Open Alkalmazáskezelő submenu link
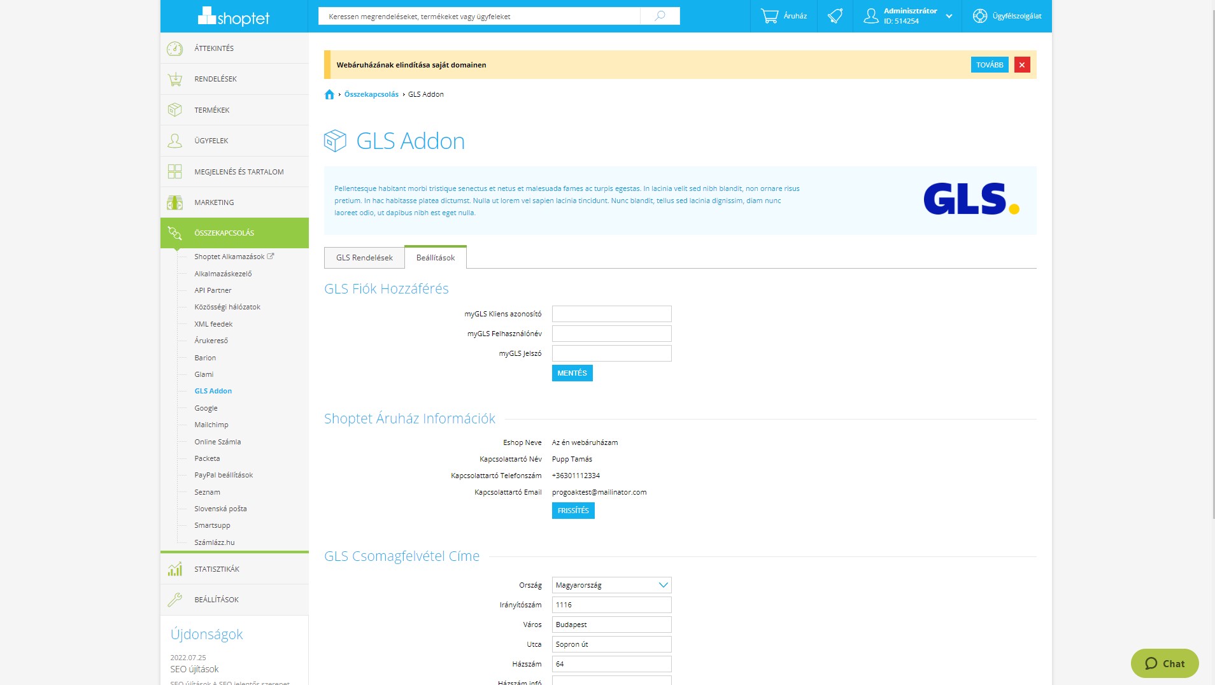 223,274
